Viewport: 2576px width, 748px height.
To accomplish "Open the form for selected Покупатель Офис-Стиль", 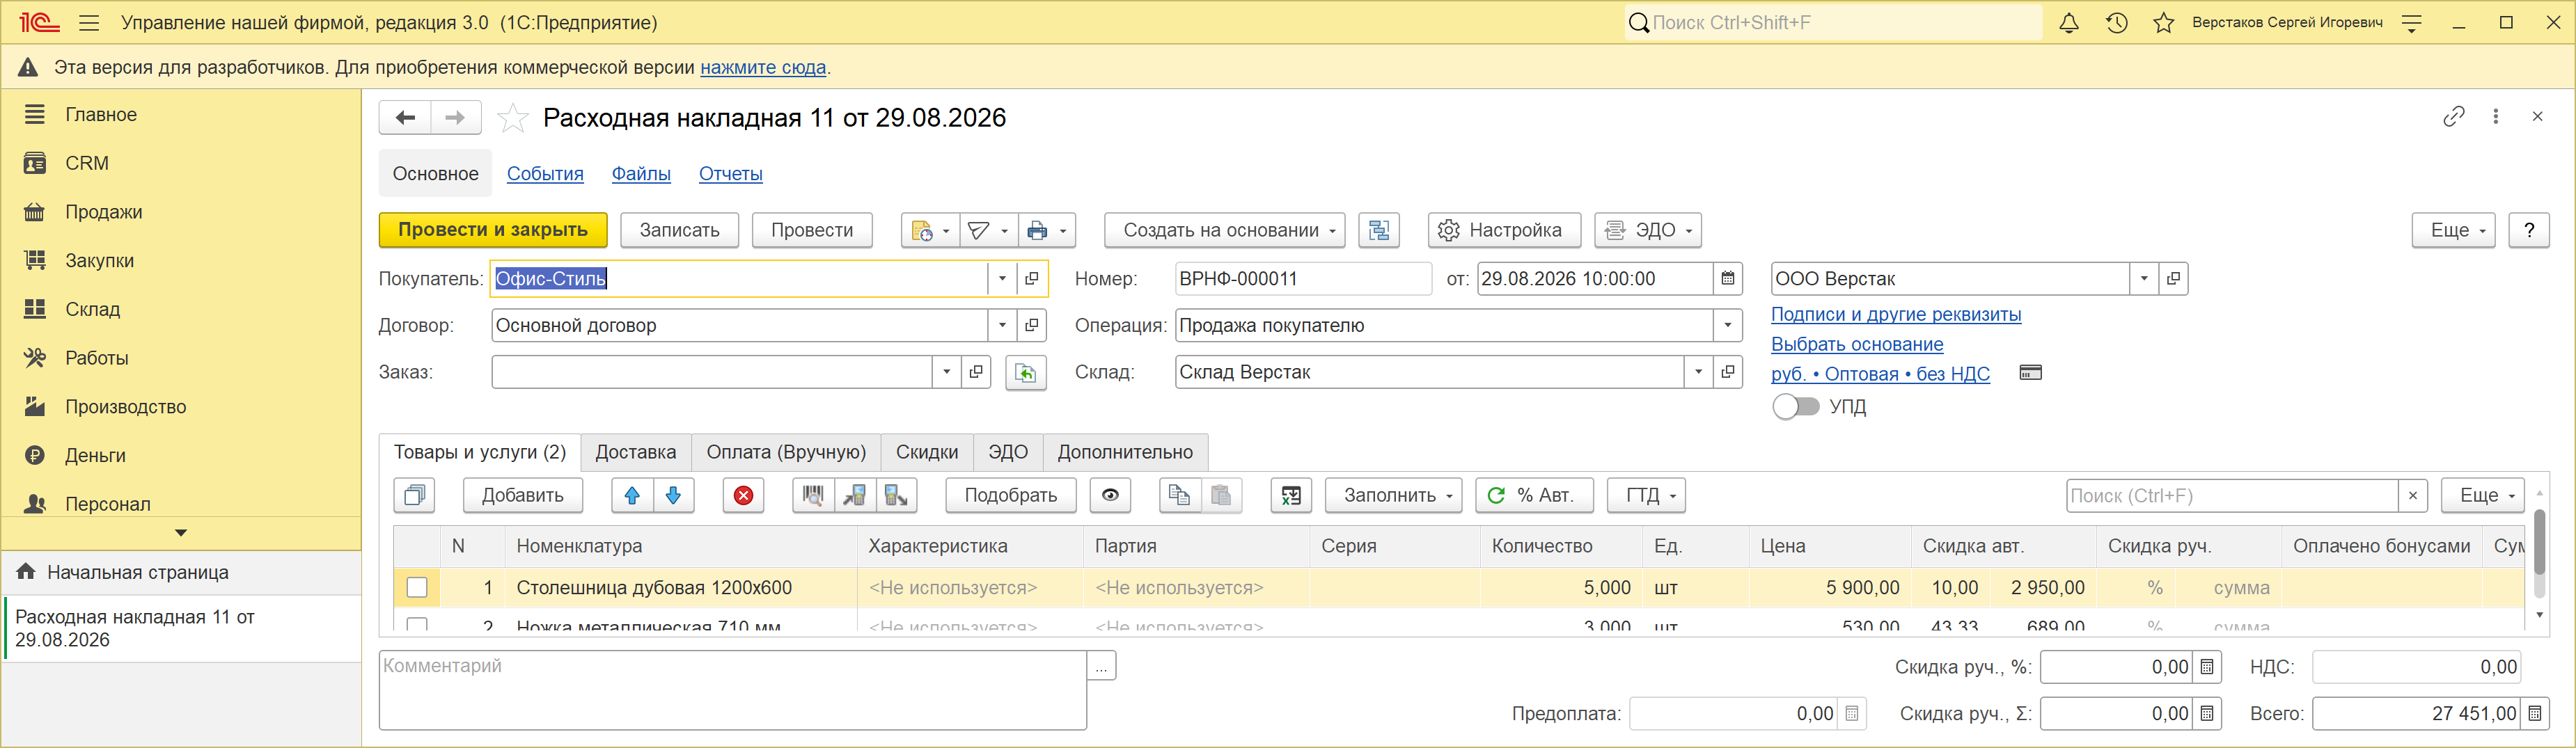I will click(x=1031, y=279).
